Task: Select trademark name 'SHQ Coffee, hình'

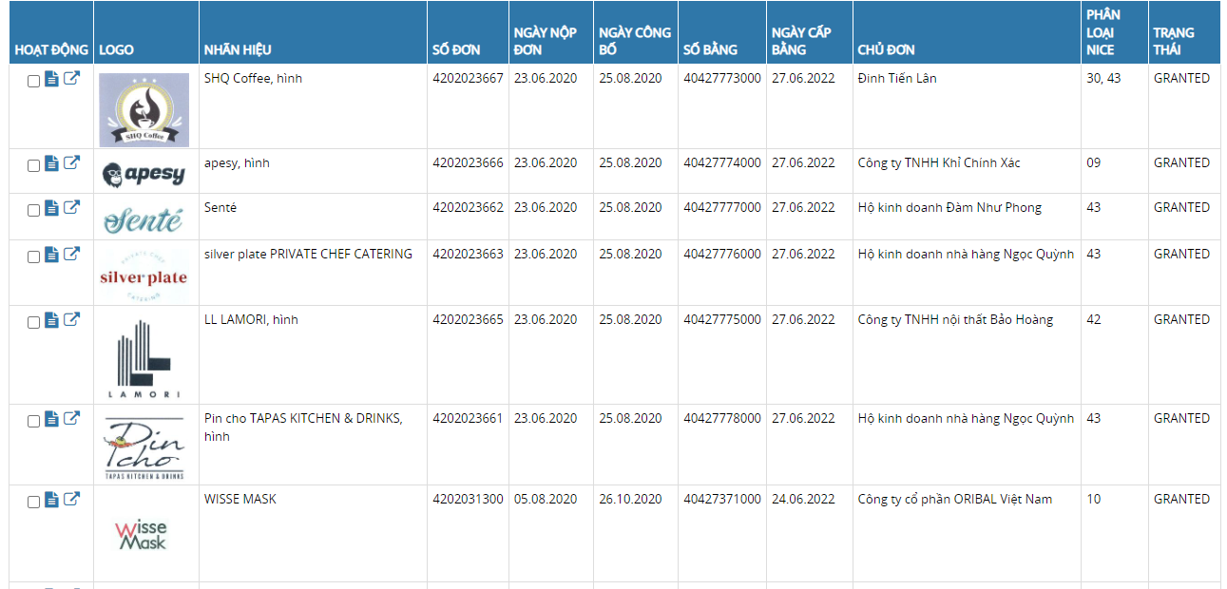Action: click(253, 79)
